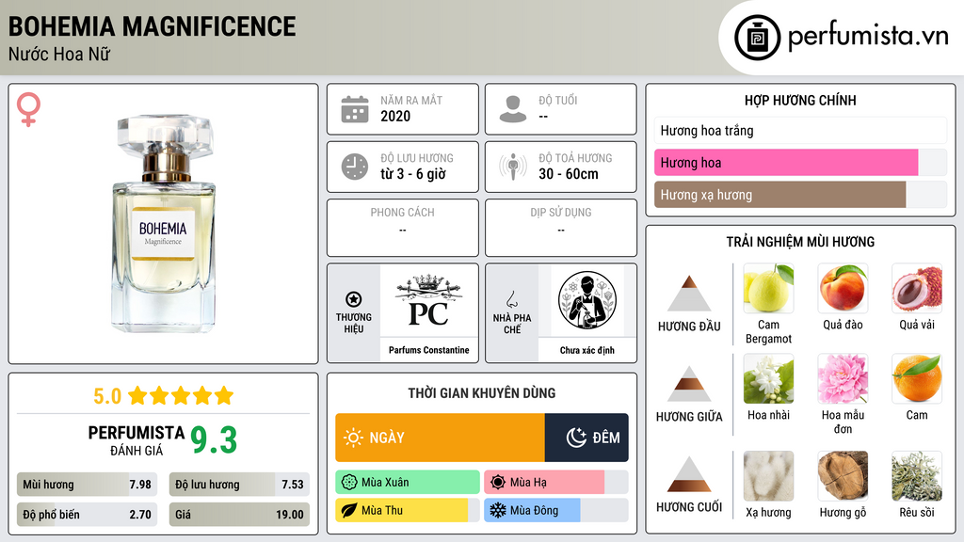Click the sun icon for Mùa Hạ
Screen dimensions: 964x542
click(x=498, y=483)
